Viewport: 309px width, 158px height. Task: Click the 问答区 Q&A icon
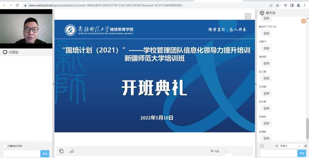coord(5,52)
